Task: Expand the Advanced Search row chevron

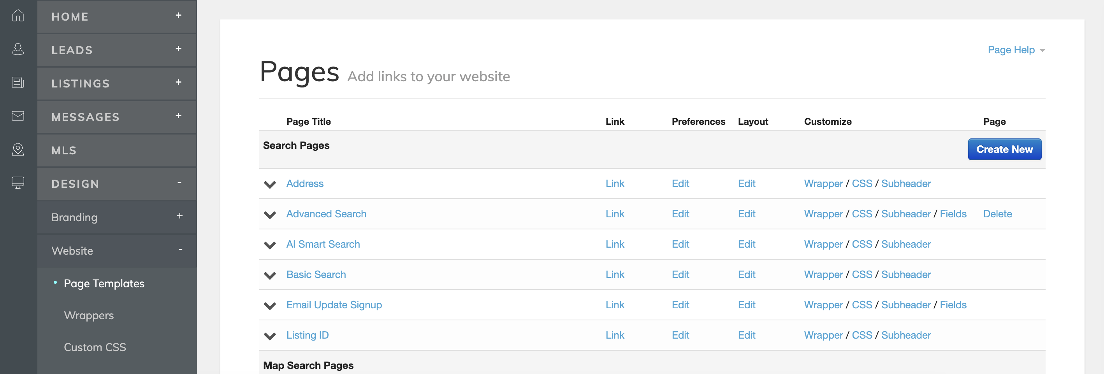Action: [269, 215]
